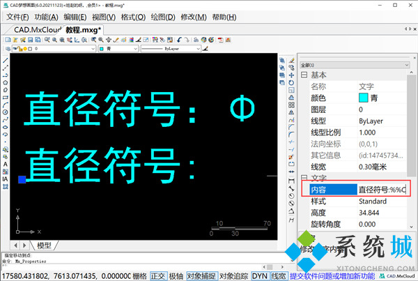This screenshot has height=281, width=418.
Task: Click the 高度 value 34.844
Action: [369, 213]
